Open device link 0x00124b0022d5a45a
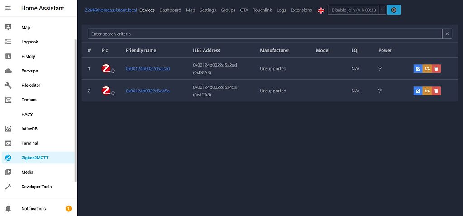Viewport: 463px width, 216px height. [x=148, y=91]
